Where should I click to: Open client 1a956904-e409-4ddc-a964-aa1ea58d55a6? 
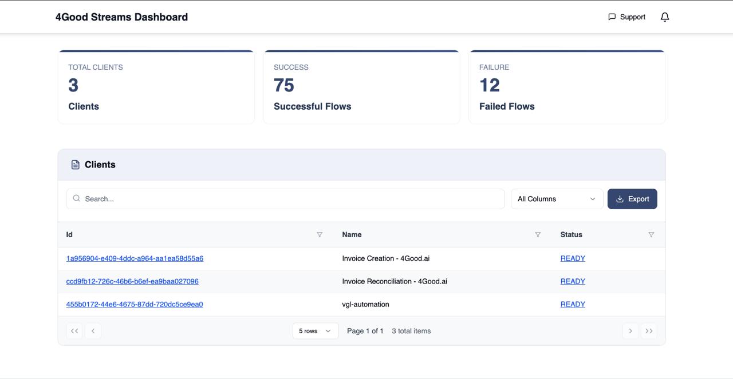(135, 258)
